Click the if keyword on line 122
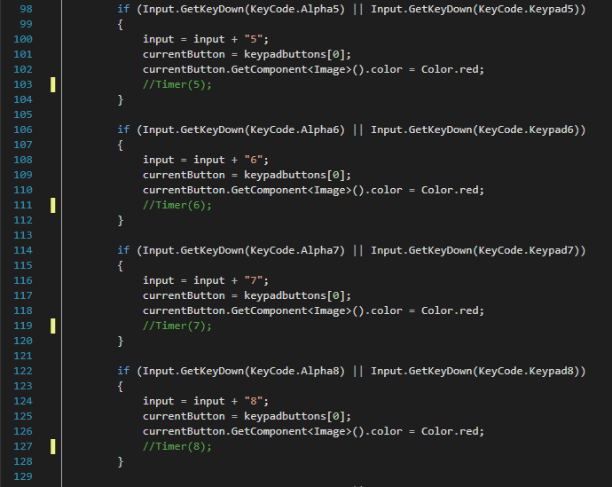612x487 pixels. pos(123,371)
